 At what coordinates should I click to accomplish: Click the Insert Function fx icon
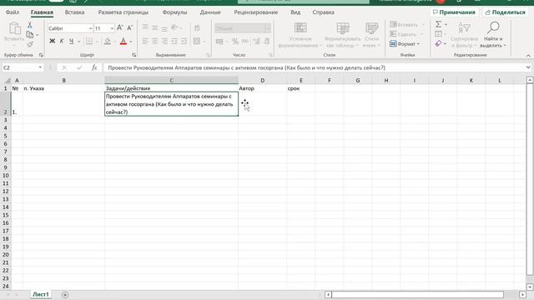94,67
